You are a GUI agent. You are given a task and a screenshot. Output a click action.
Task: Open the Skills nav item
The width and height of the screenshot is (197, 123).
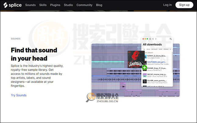(x=43, y=5)
